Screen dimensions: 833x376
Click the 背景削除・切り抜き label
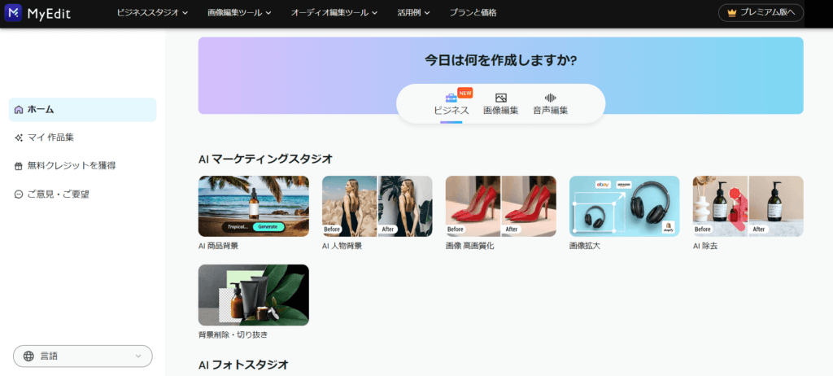233,335
